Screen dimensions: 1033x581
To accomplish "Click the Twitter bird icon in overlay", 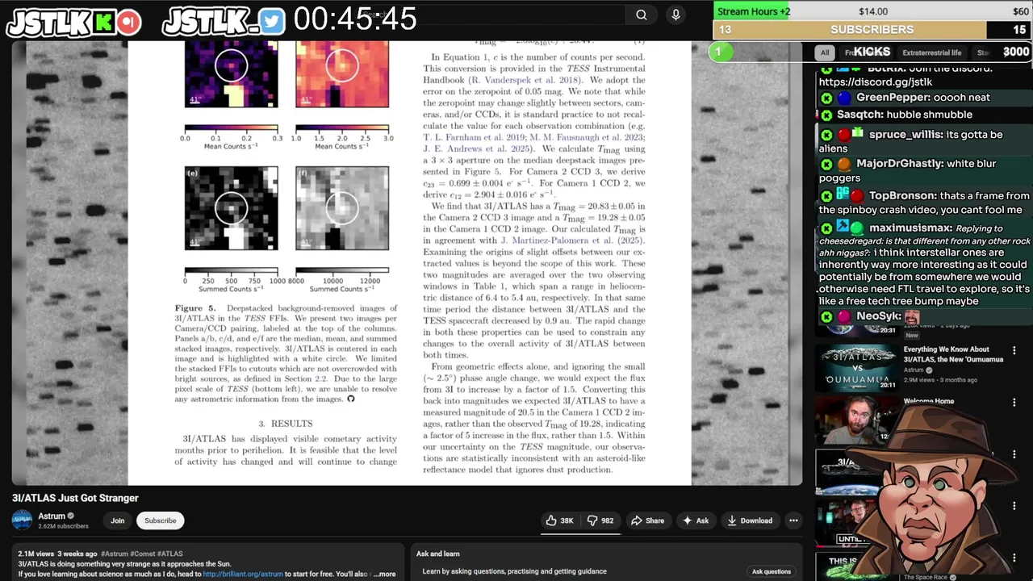I will coord(273,22).
